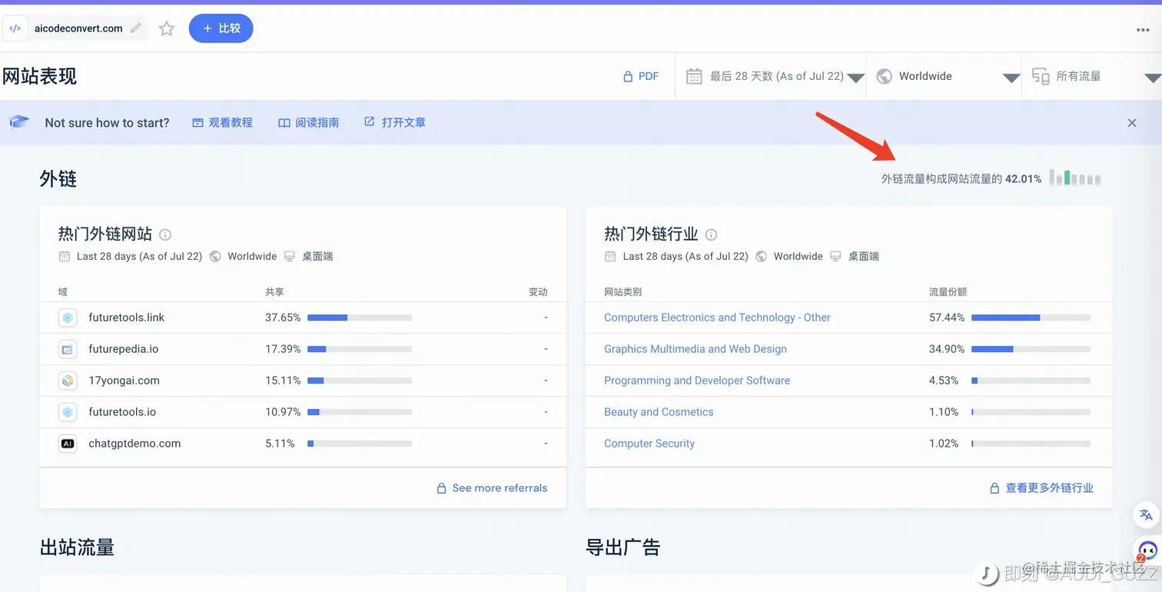Screen dimensions: 1162x592
Task: Click the traffic share bar chart near 42.01%
Action: tap(1075, 178)
